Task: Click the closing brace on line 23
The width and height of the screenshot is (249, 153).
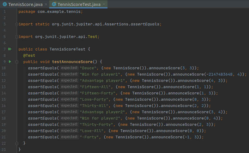Action: (20, 149)
